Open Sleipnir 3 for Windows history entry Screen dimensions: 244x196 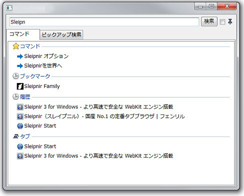pyautogui.click(x=99, y=106)
